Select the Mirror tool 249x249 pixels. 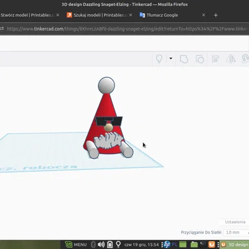coord(231,59)
